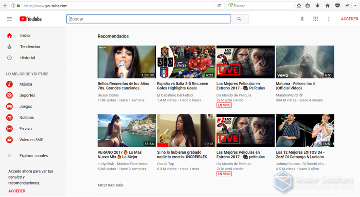Click the Noticias channel icon
This screenshot has height=197, width=360.
tap(10, 117)
